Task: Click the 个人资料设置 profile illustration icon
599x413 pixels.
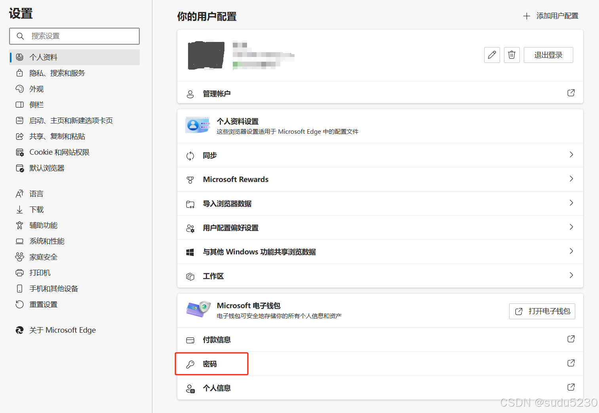Action: point(198,125)
